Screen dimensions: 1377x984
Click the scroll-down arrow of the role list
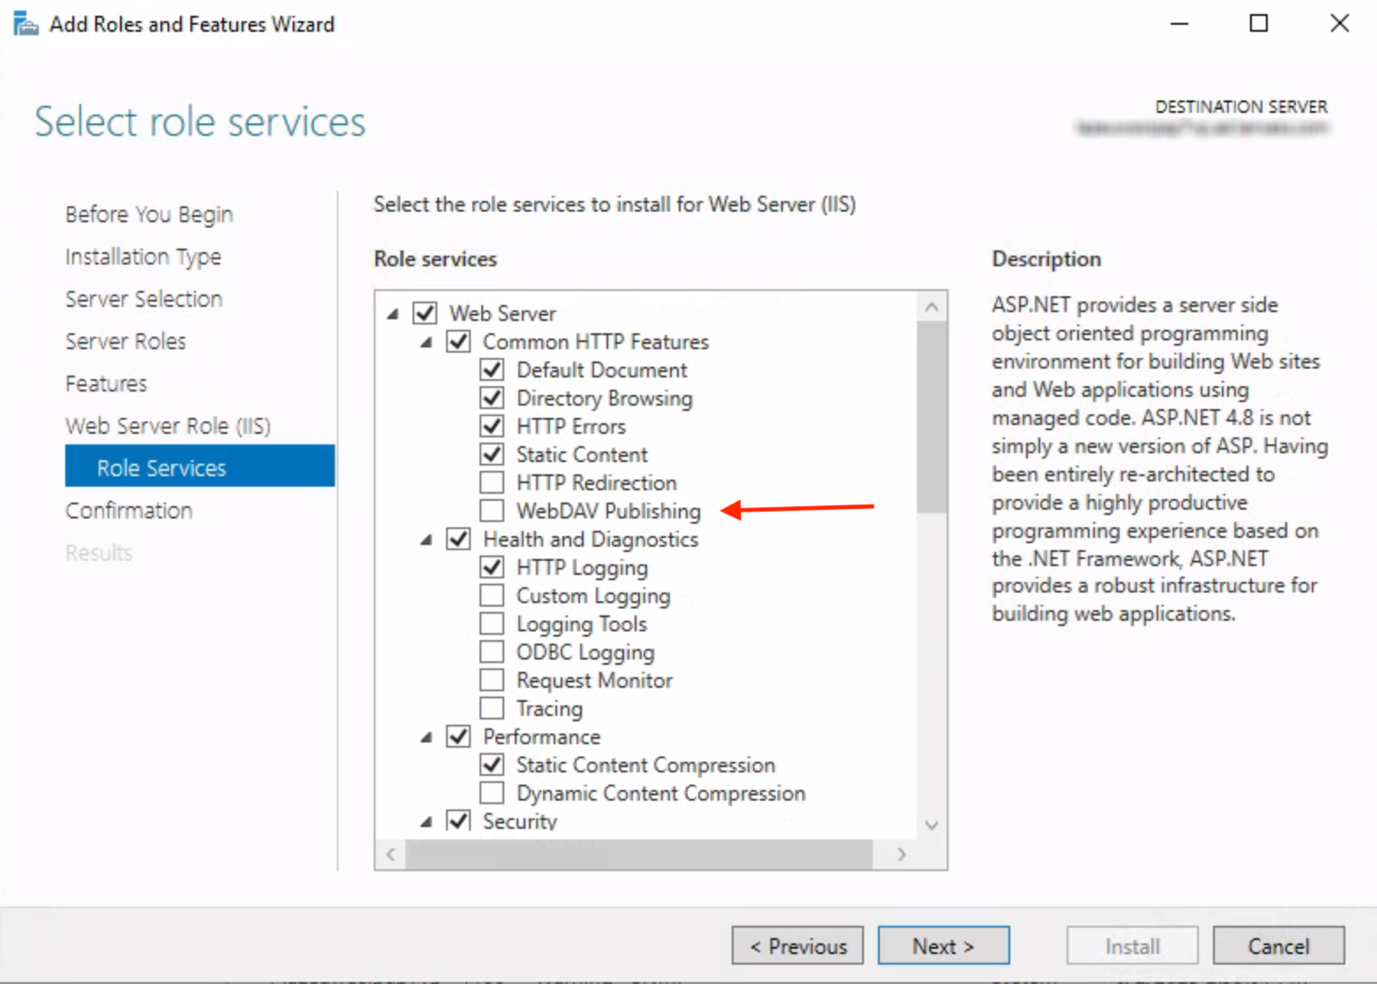point(932,825)
